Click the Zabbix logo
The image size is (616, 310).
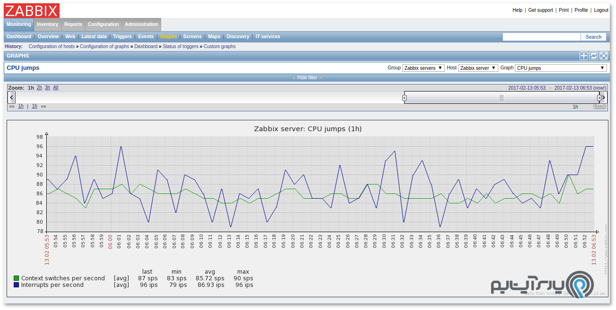(32, 10)
